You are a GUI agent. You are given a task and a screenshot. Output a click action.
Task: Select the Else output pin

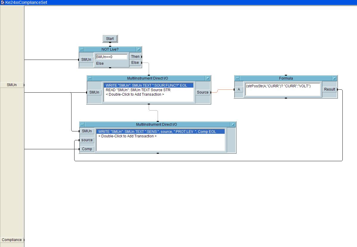point(135,63)
